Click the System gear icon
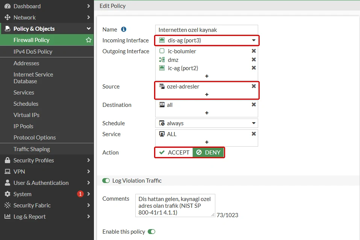The width and height of the screenshot is (360, 240). [8, 194]
